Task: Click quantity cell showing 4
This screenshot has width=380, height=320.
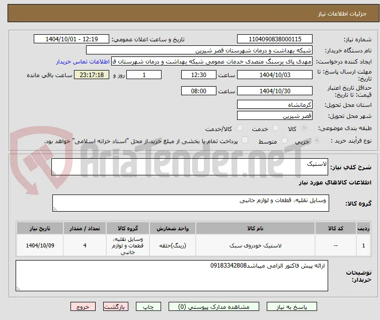Action: point(85,245)
